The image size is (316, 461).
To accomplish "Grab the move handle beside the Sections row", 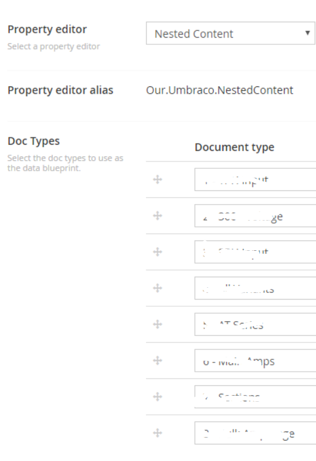I will pyautogui.click(x=158, y=397).
